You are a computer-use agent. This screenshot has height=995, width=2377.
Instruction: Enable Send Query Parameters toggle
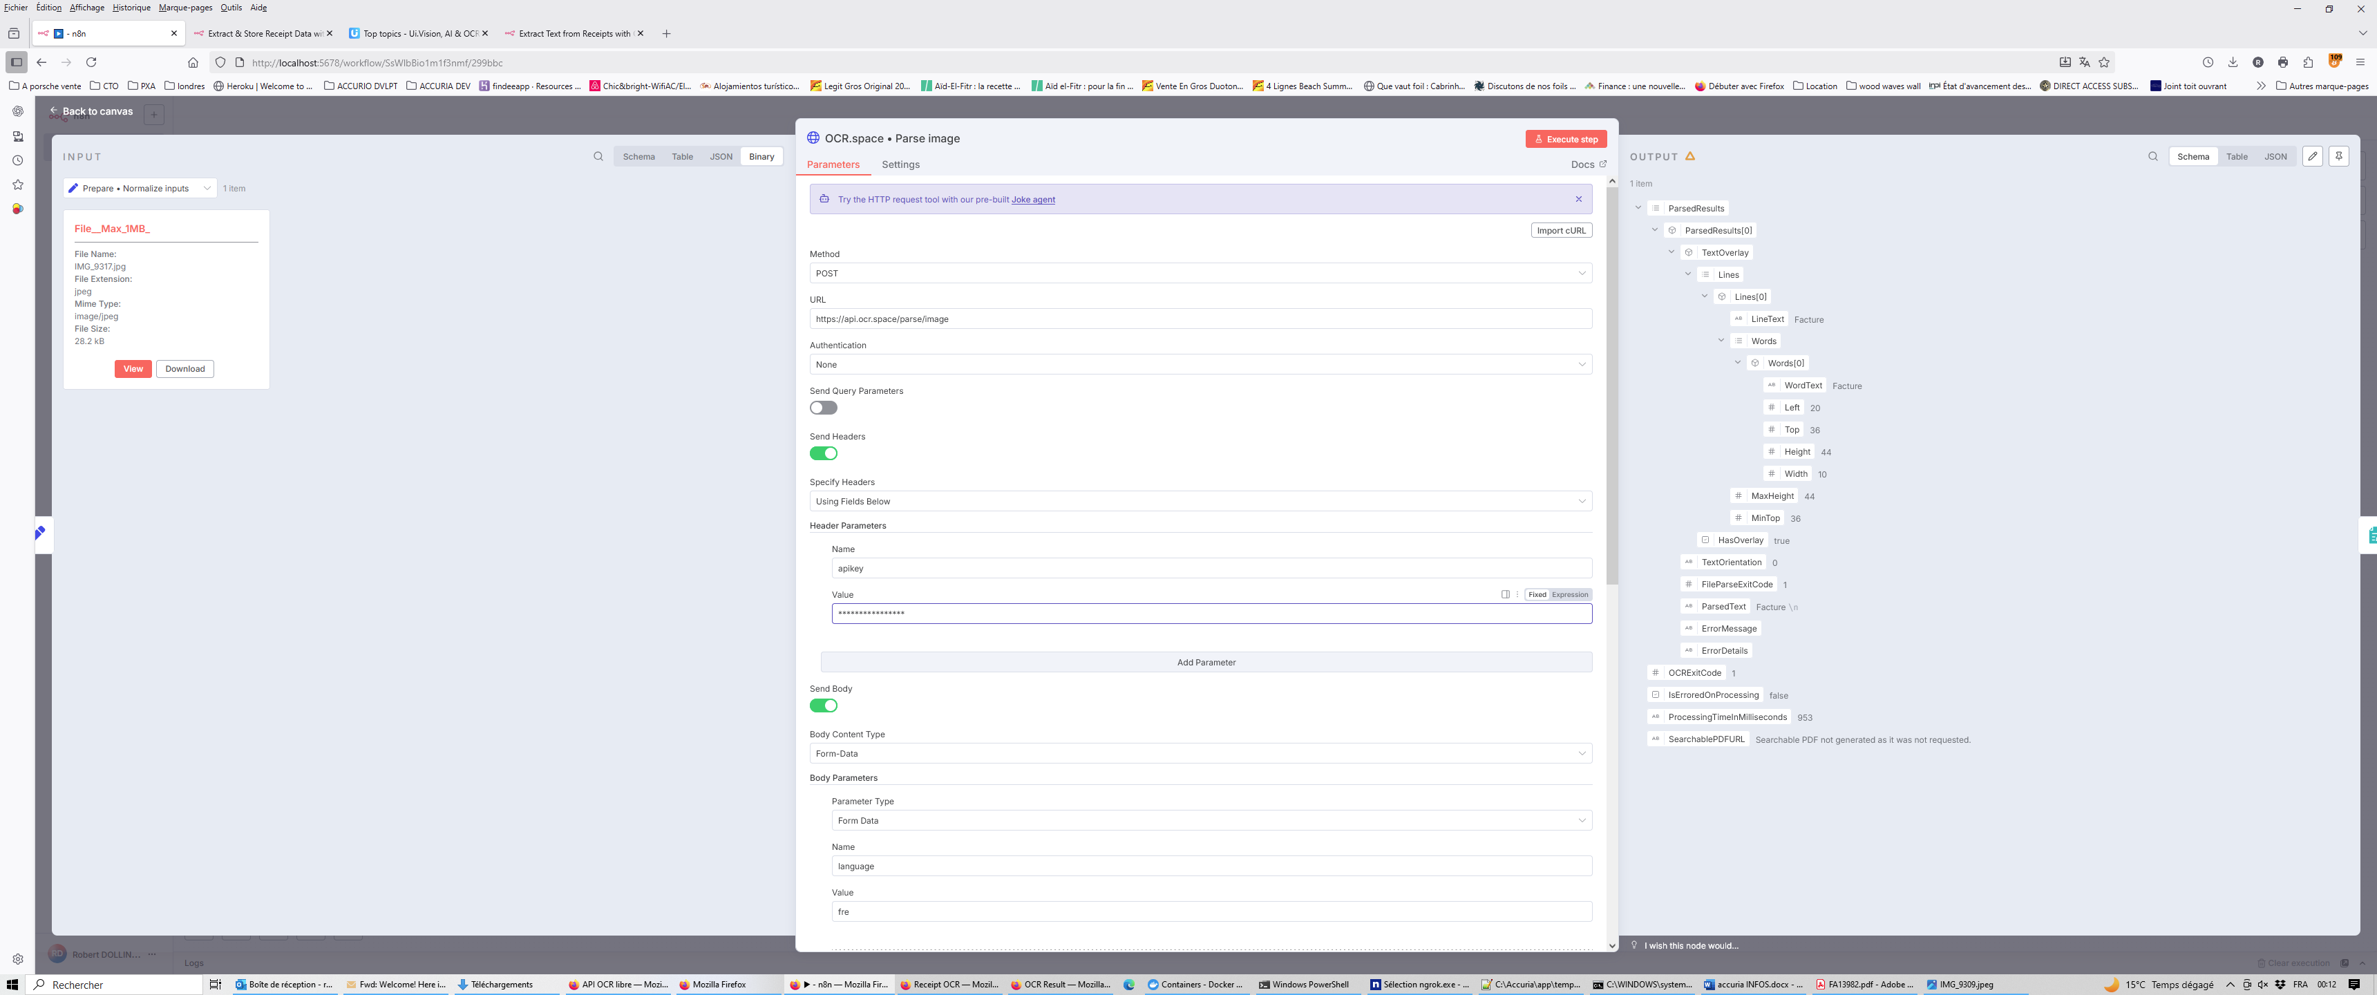pyautogui.click(x=823, y=408)
